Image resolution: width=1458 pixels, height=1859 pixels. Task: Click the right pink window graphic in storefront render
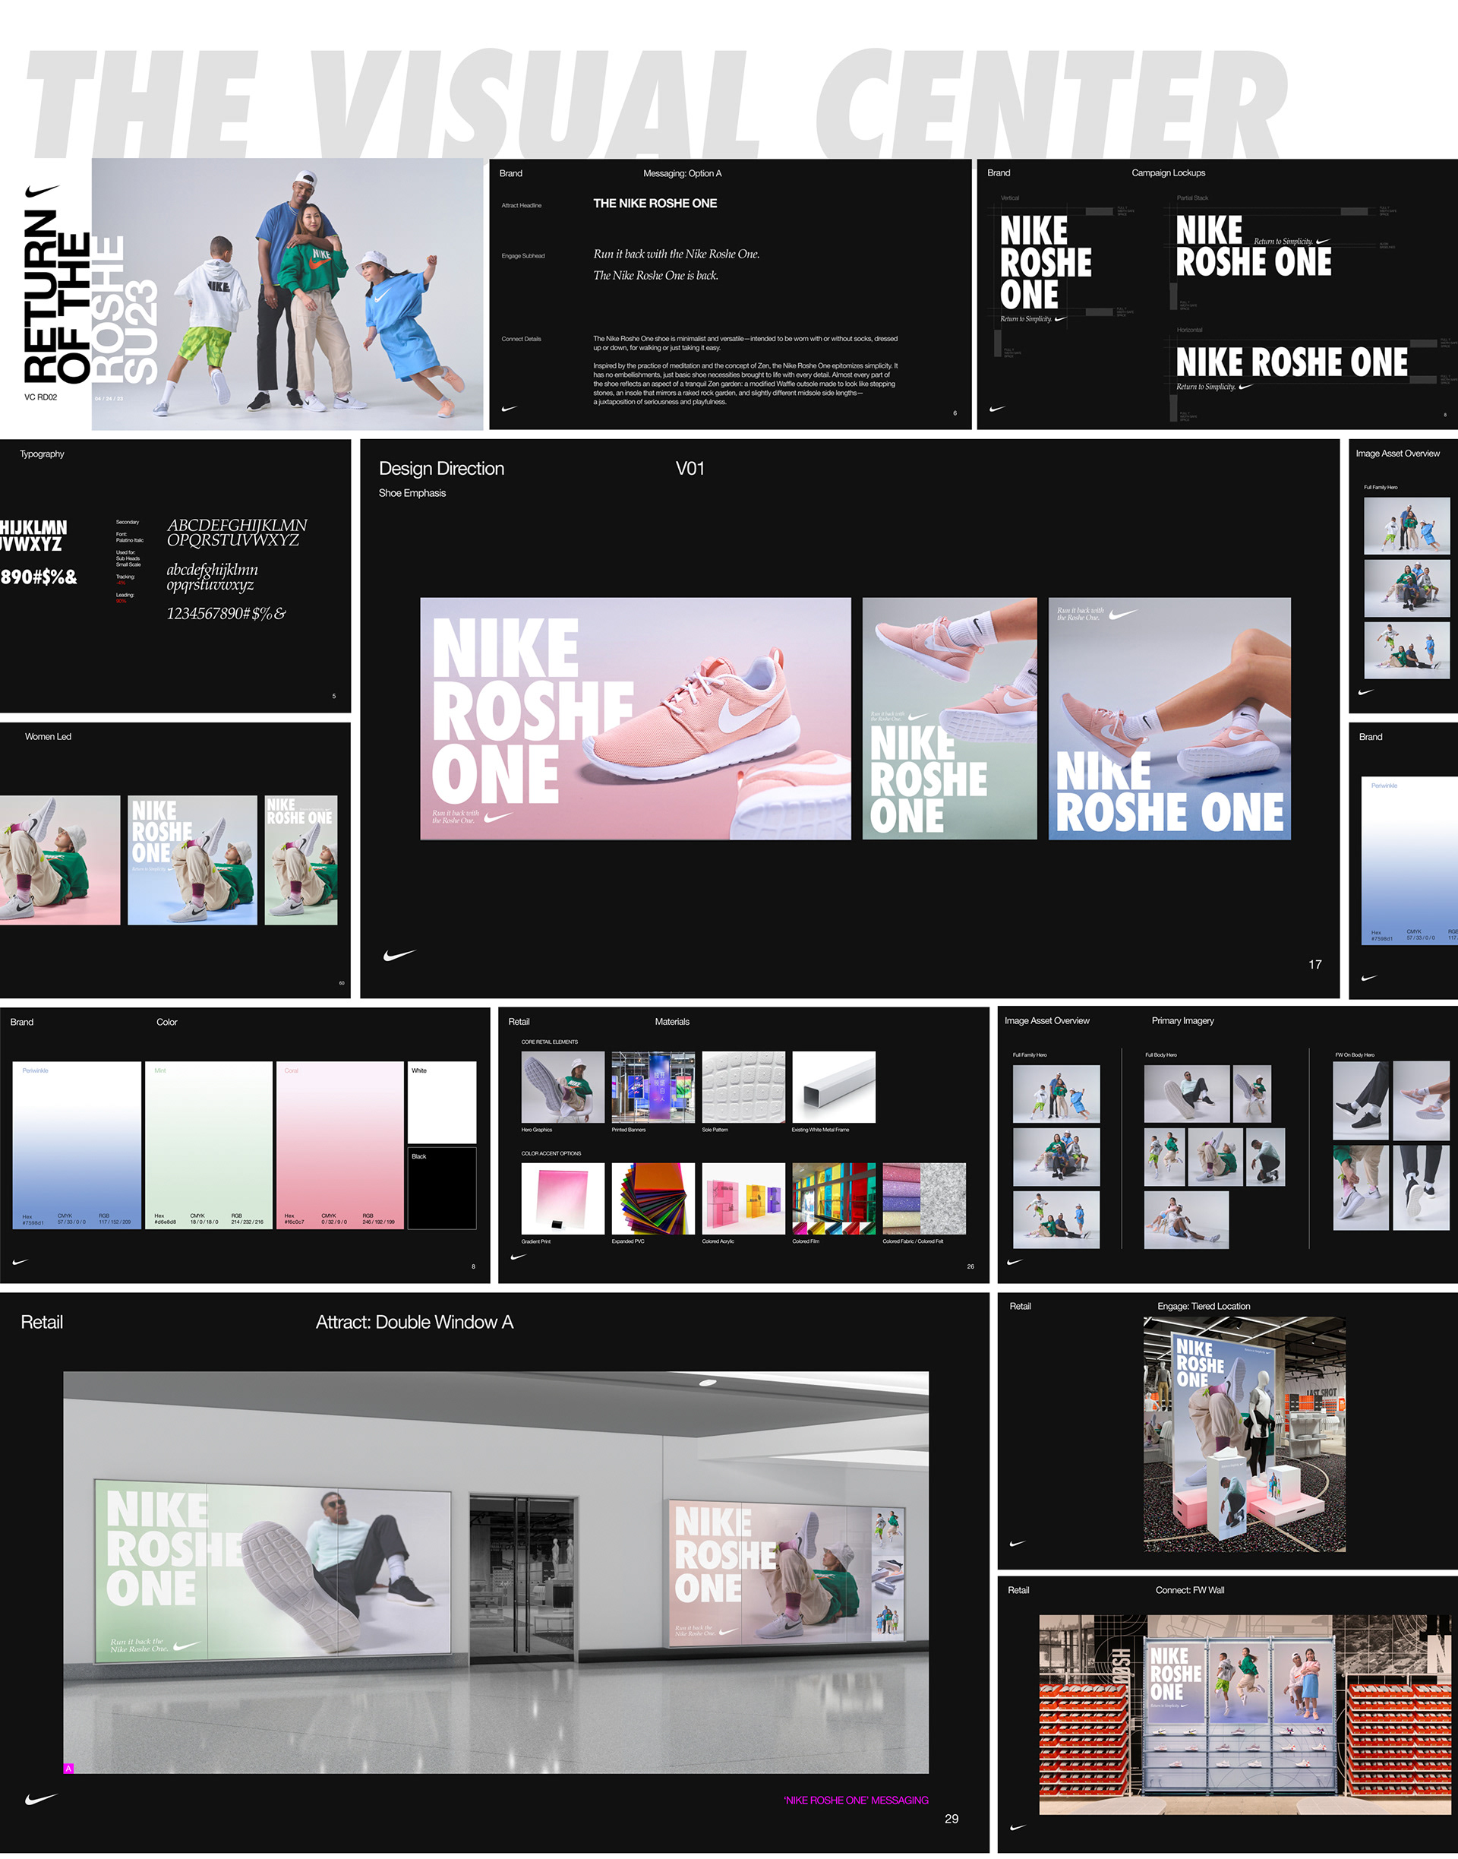pos(786,1571)
